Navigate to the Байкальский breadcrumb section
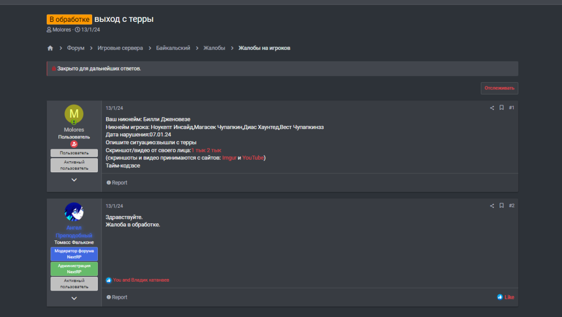The image size is (562, 317). click(x=173, y=48)
